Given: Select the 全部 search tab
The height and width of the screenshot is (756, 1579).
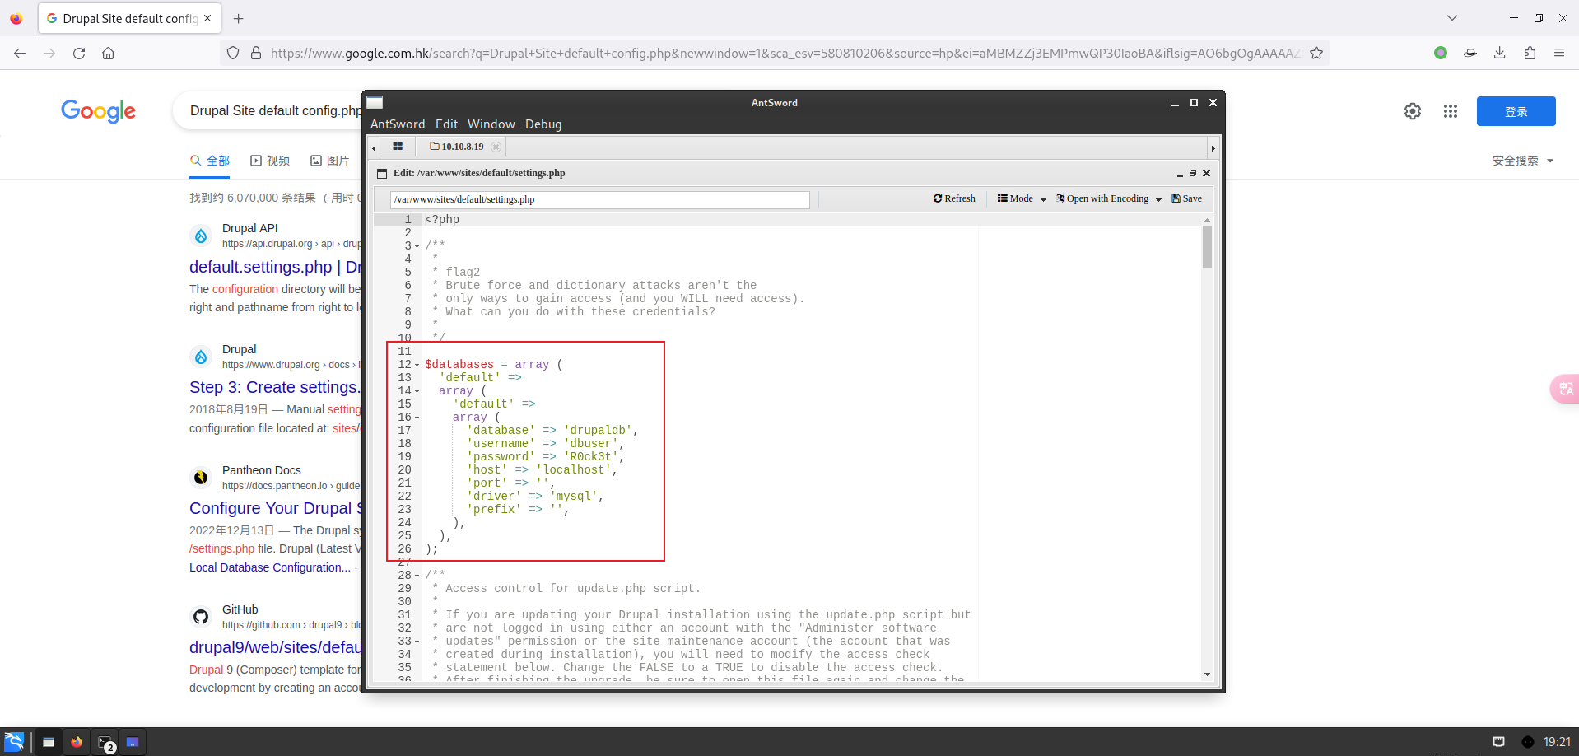Looking at the screenshot, I should click(210, 161).
